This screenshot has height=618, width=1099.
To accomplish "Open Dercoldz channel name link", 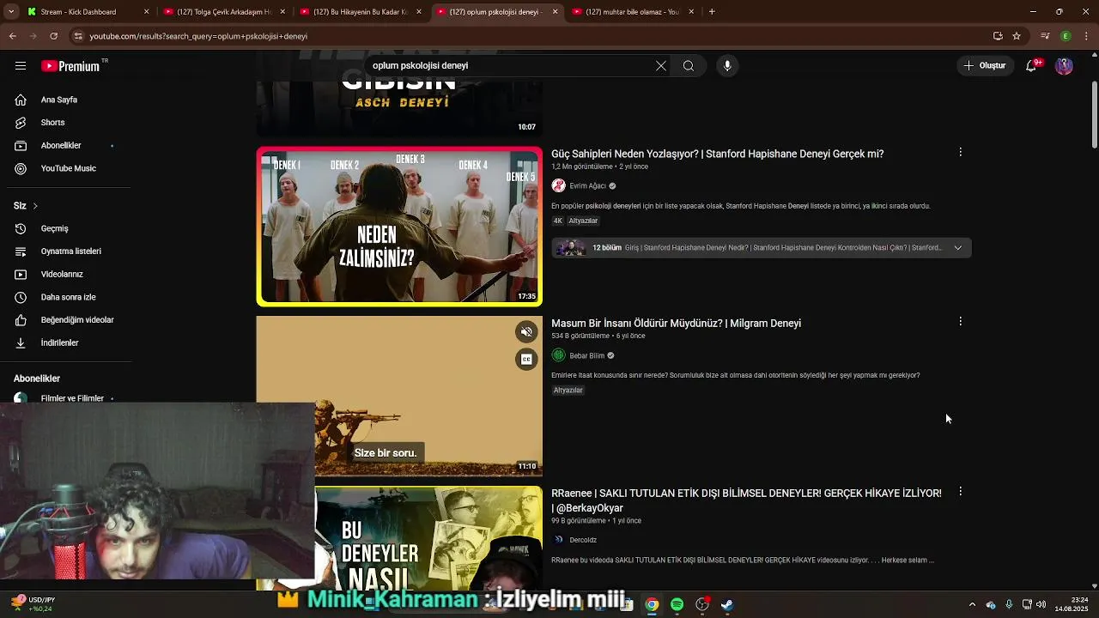I will click(582, 540).
